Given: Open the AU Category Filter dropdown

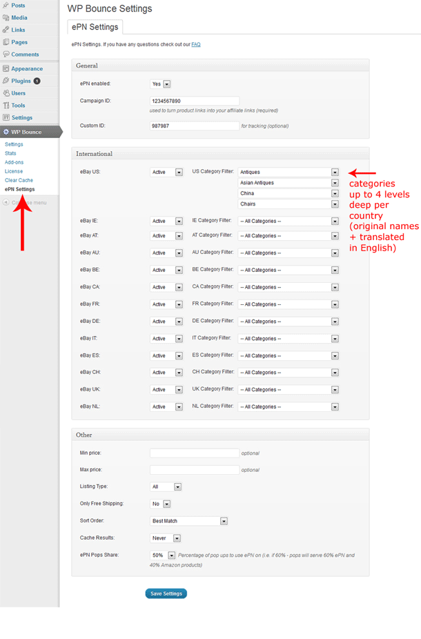Looking at the screenshot, I should click(x=288, y=253).
